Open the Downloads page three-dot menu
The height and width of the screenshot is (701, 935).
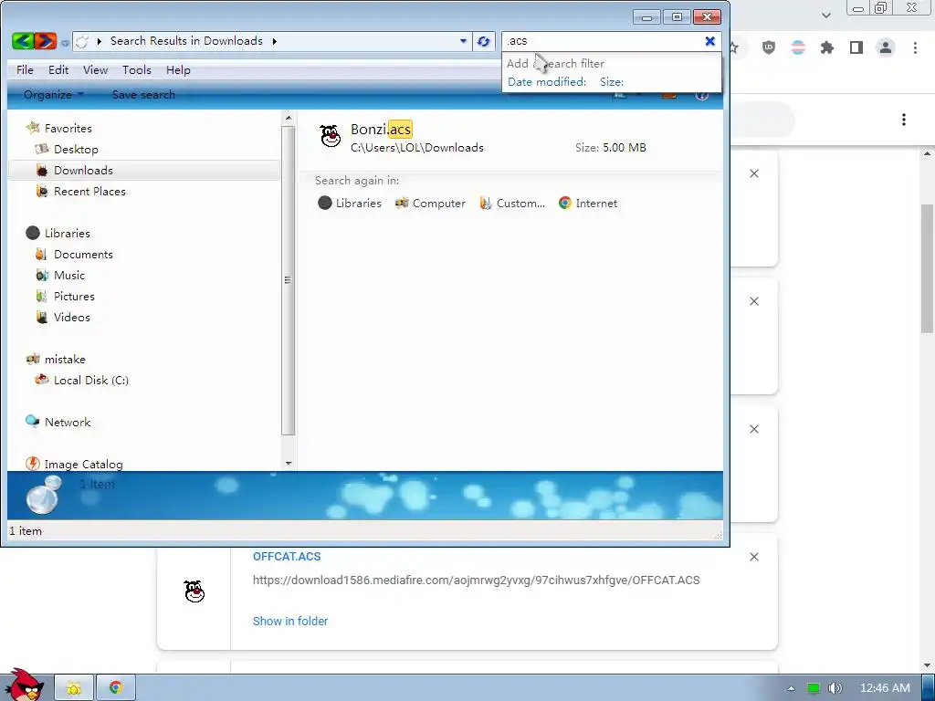tap(904, 120)
